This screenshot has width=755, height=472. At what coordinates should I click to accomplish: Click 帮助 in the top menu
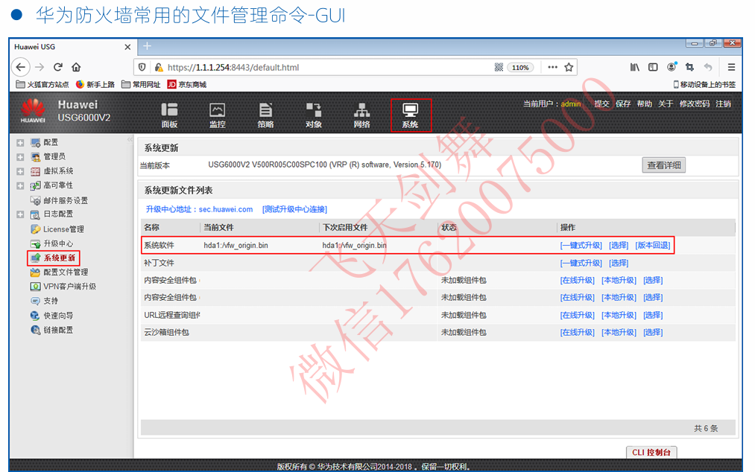pos(644,103)
